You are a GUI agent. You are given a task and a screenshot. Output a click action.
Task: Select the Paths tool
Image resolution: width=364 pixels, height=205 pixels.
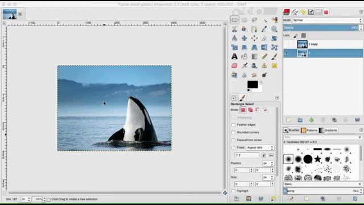[254, 29]
